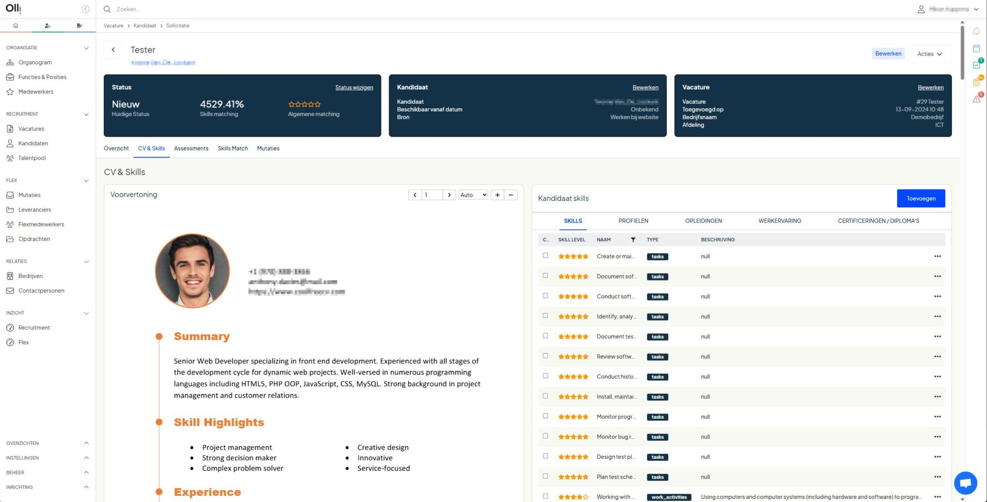The image size is (987, 502).
Task: Open Leveranciers in the sidebar
Action: 34,210
